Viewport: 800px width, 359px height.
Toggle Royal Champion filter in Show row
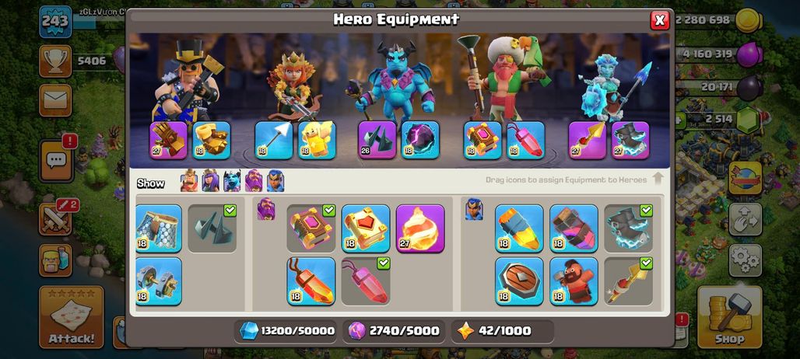click(x=275, y=181)
